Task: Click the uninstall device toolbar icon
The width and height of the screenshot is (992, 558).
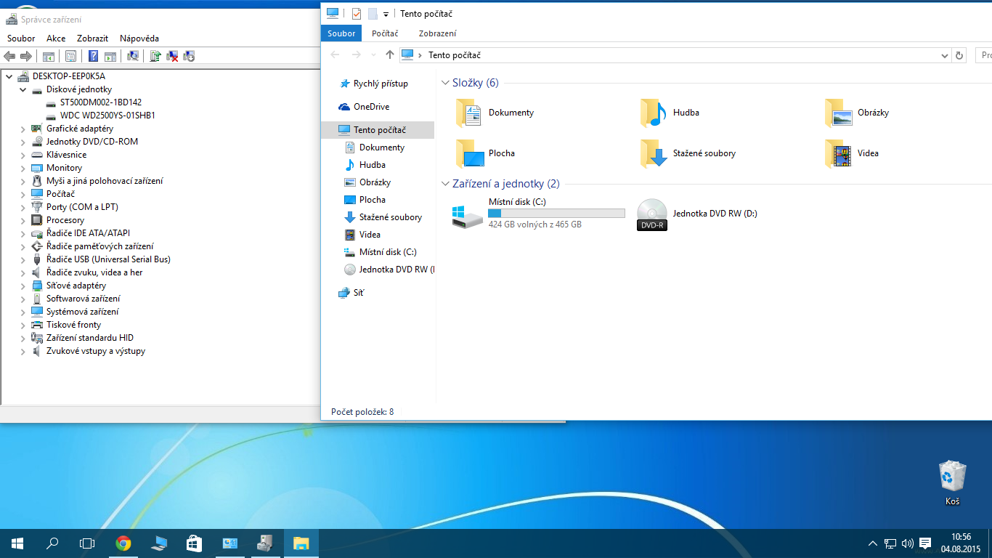Action: point(173,56)
